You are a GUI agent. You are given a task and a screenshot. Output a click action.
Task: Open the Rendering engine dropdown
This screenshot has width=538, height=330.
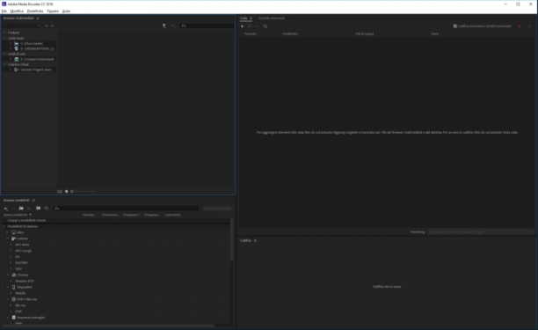481,232
